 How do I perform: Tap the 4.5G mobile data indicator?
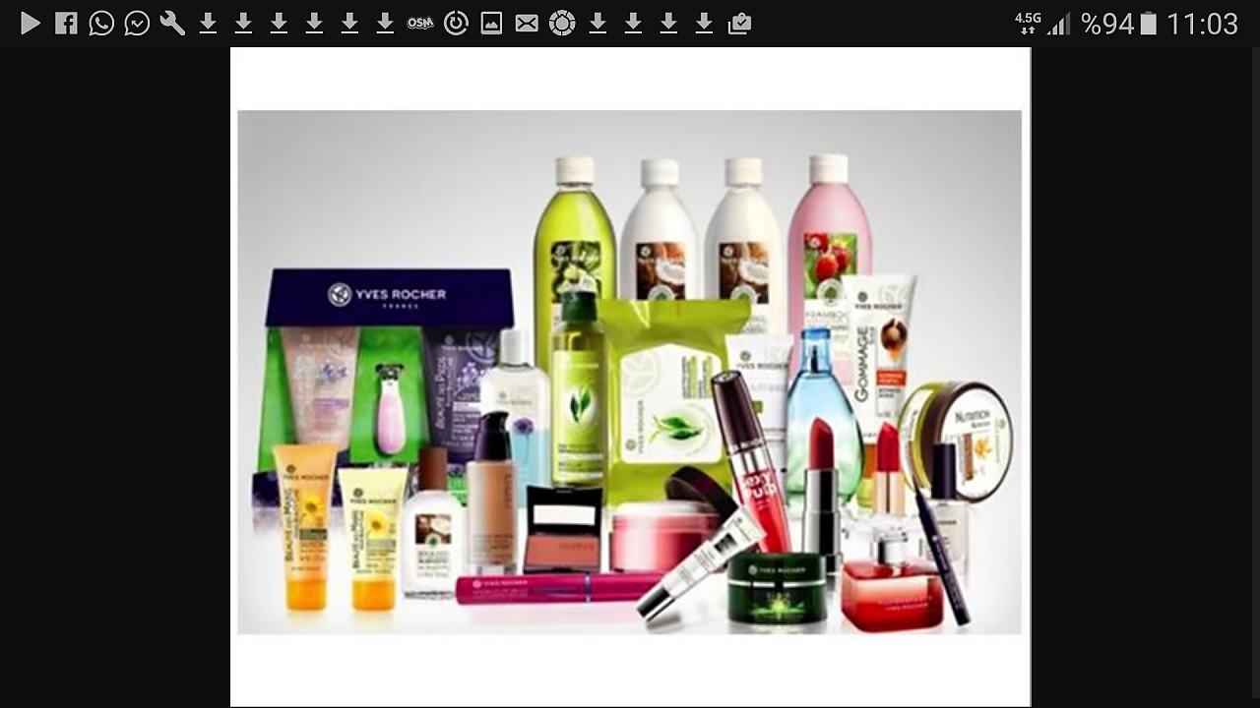coord(1028,24)
